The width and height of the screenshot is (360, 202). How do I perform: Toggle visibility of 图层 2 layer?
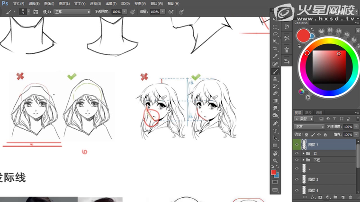click(x=297, y=179)
